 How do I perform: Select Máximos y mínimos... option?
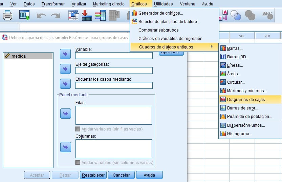point(251,91)
